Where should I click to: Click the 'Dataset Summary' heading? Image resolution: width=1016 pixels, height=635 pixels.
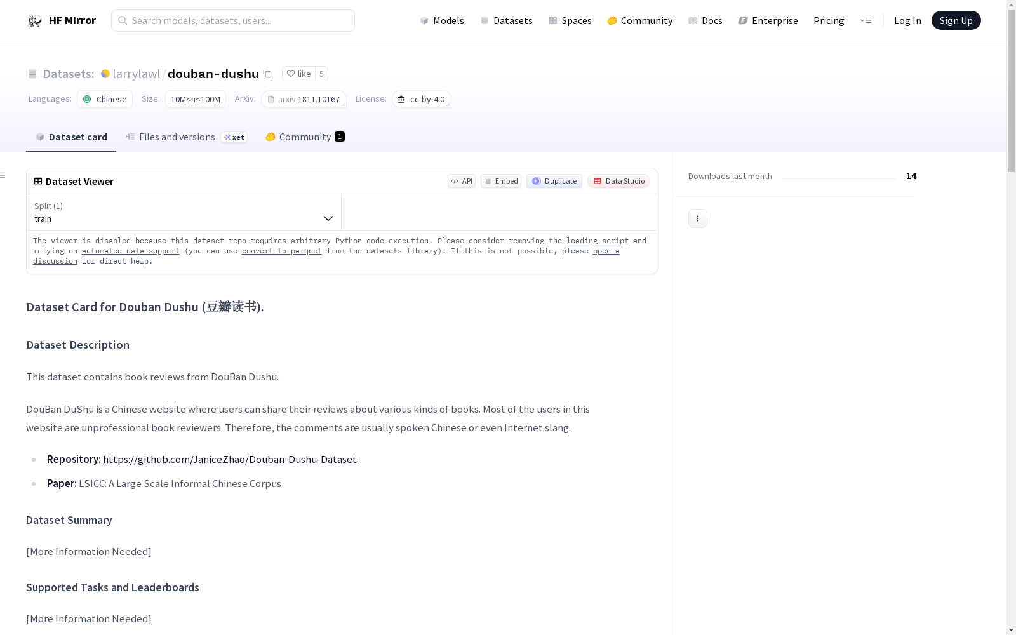[69, 520]
